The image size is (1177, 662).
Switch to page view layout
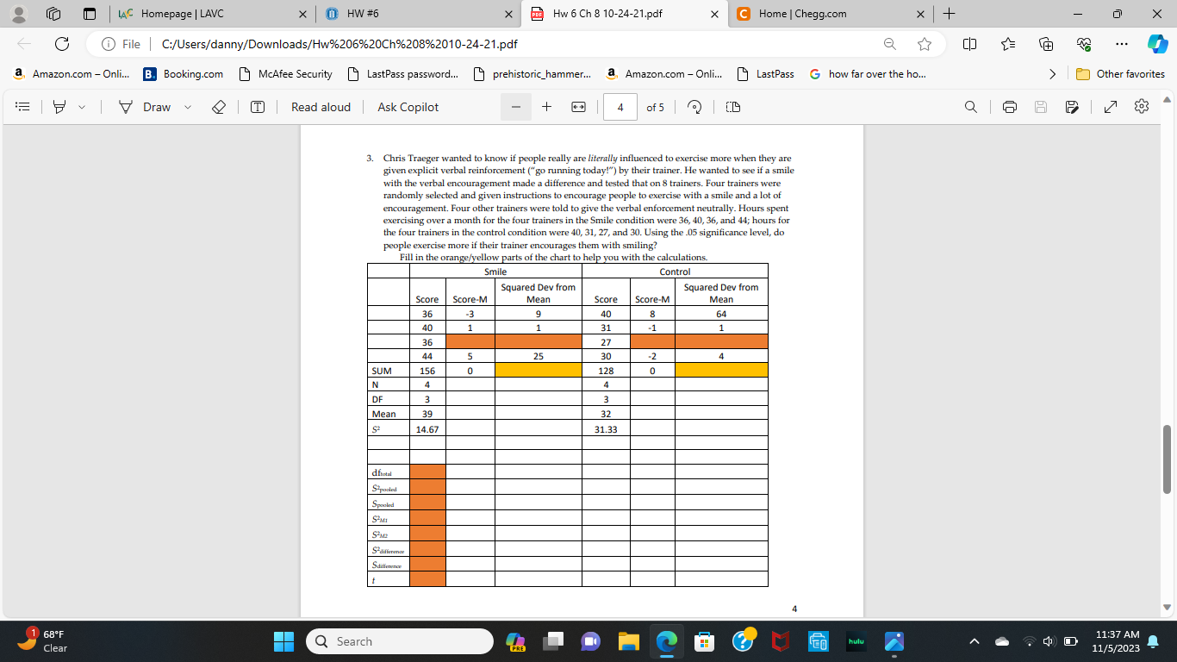733,107
